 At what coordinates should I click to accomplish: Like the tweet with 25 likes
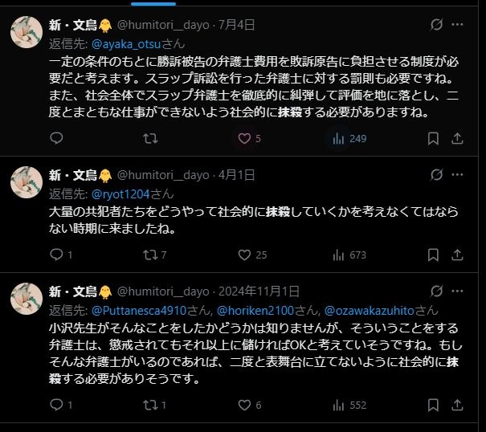click(245, 255)
